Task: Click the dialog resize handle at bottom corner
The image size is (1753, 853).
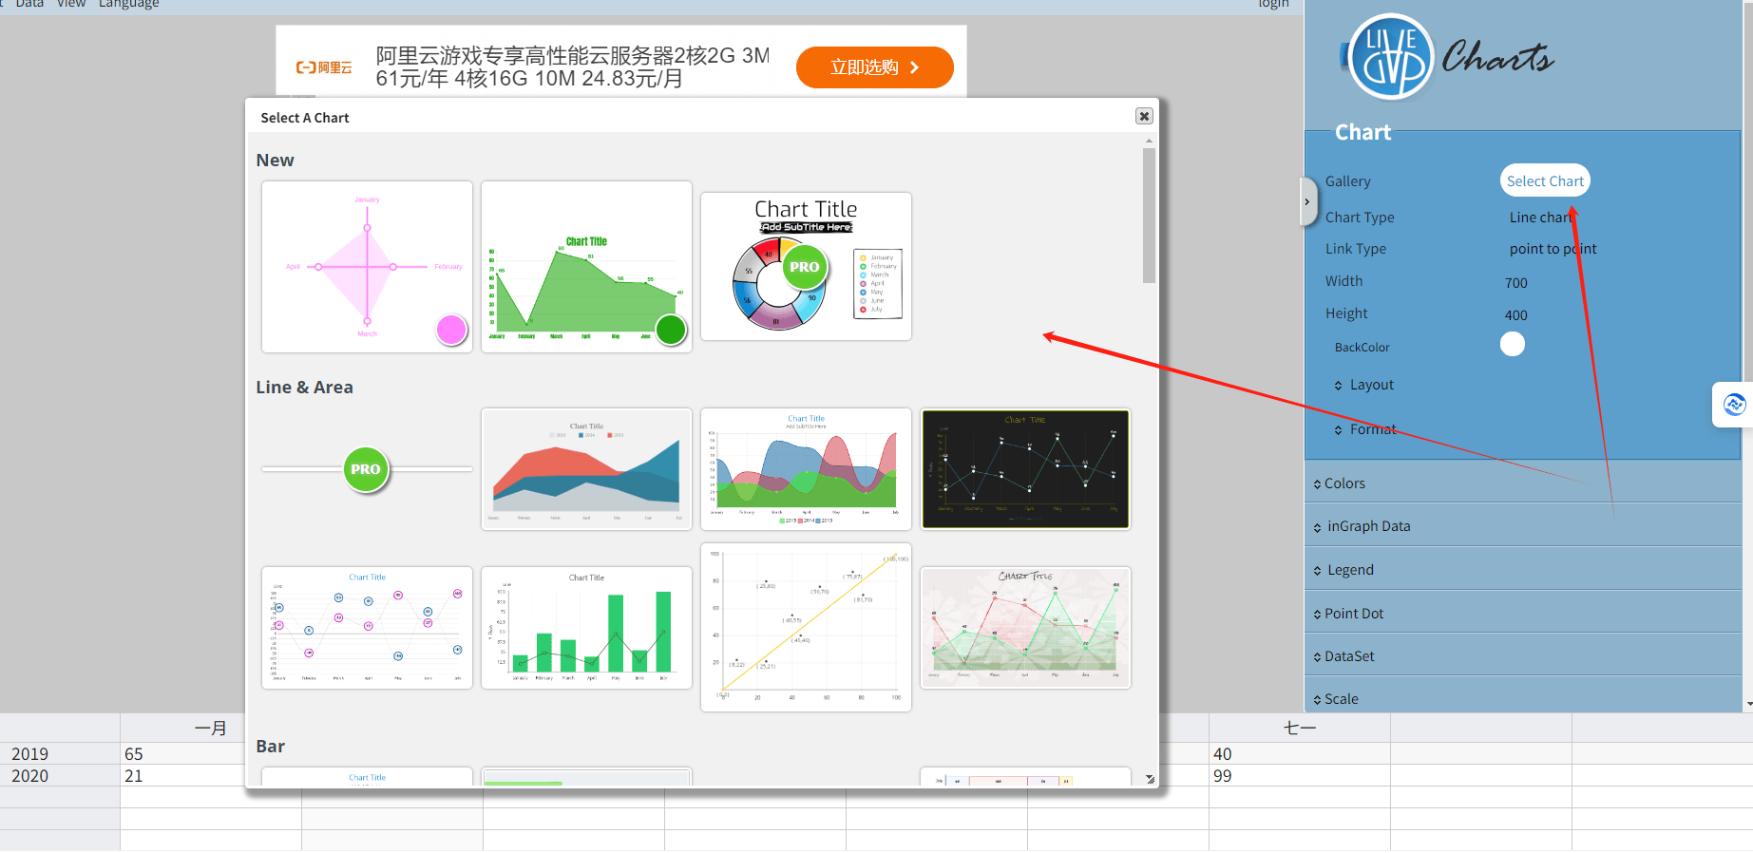Action: tap(1150, 779)
